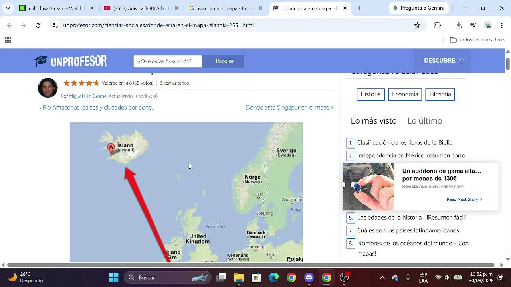Open the weather widget showing 28°C
Viewport: 511px width, 287px height.
click(26, 277)
